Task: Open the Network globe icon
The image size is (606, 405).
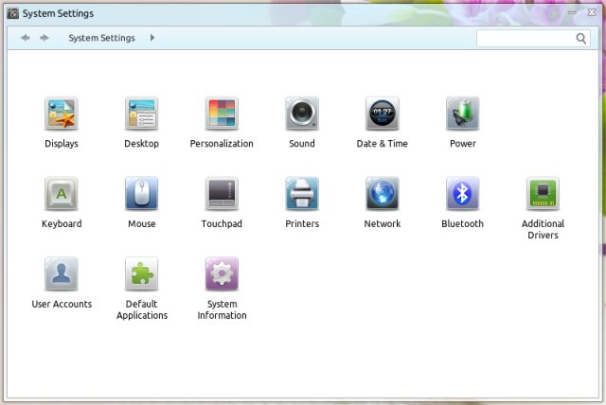Action: [x=383, y=193]
